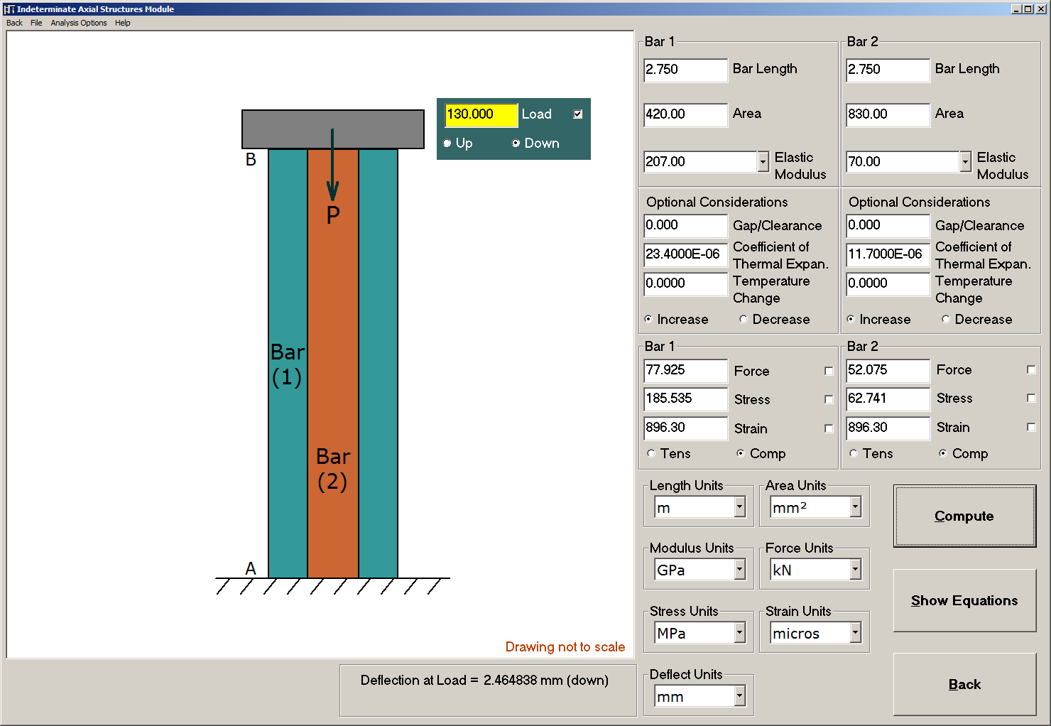Uncheck the Load checkbox

pos(577,113)
